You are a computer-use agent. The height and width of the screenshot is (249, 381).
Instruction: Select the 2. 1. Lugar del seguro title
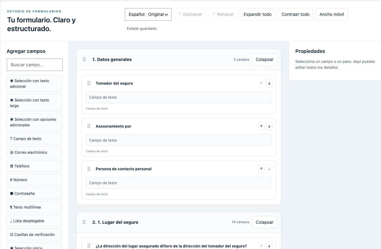(115, 222)
